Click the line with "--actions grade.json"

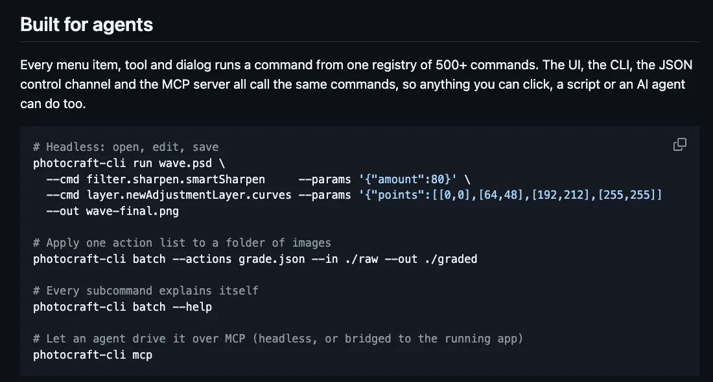coord(255,259)
